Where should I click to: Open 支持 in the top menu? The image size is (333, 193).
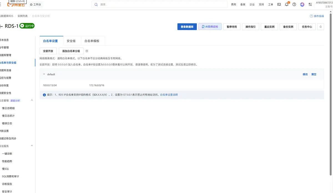click(x=261, y=4)
